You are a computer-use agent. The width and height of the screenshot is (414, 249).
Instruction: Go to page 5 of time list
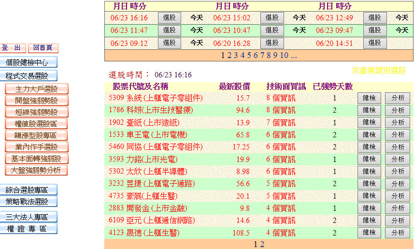pyautogui.click(x=249, y=55)
